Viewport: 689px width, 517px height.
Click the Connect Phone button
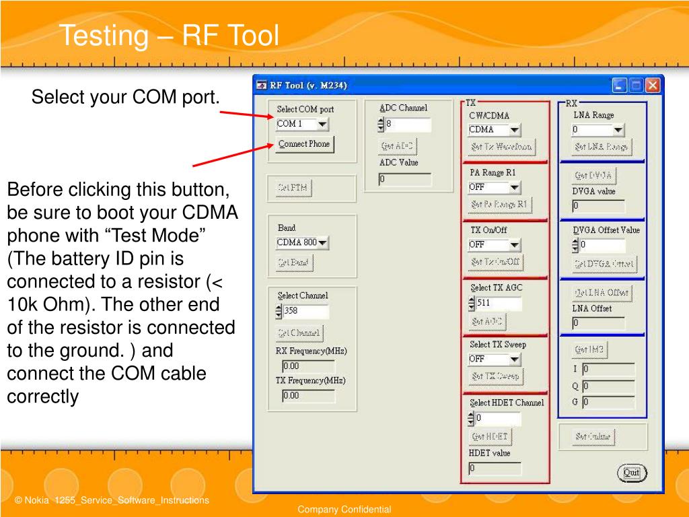(x=305, y=144)
